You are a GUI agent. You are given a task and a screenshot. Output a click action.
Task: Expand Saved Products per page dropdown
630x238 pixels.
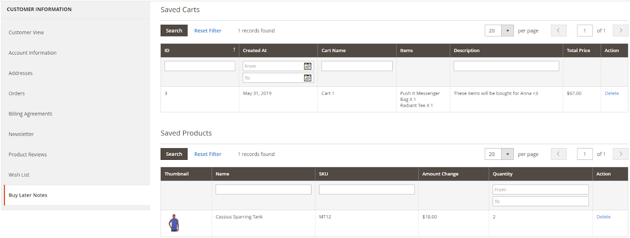(507, 154)
